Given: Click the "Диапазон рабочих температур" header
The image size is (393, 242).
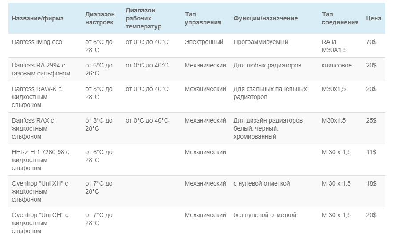Looking at the screenshot, I should tap(144, 18).
